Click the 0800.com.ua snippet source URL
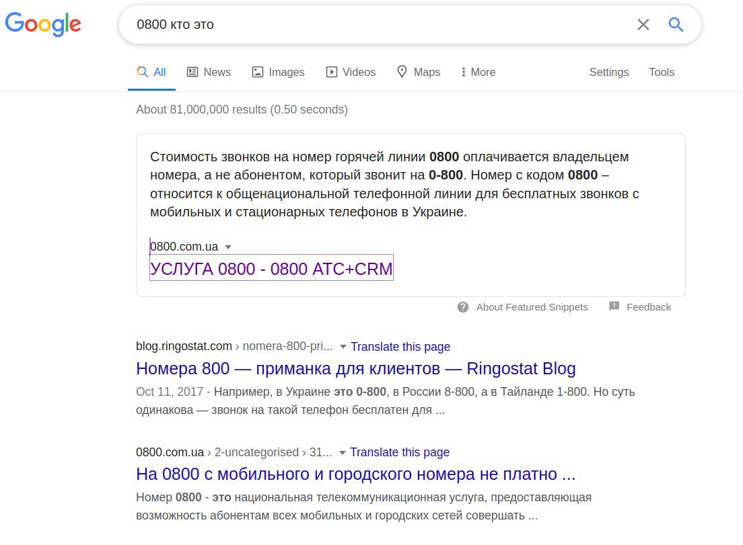The width and height of the screenshot is (743, 545). point(184,247)
